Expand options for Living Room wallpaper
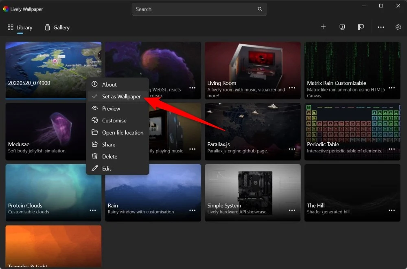This screenshot has width=407, height=269. tap(292, 88)
